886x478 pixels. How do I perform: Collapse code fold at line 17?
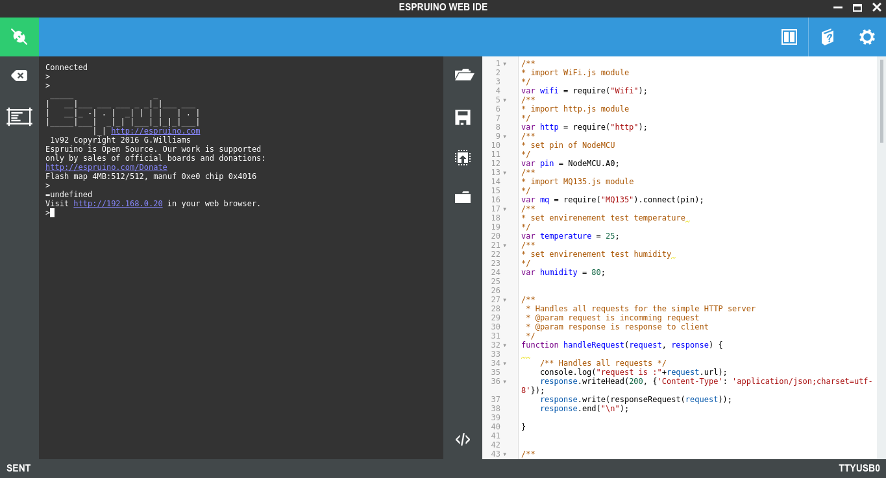click(505, 209)
